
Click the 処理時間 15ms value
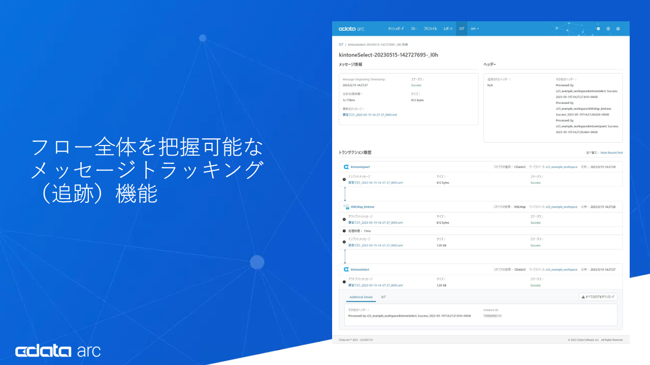pos(367,231)
